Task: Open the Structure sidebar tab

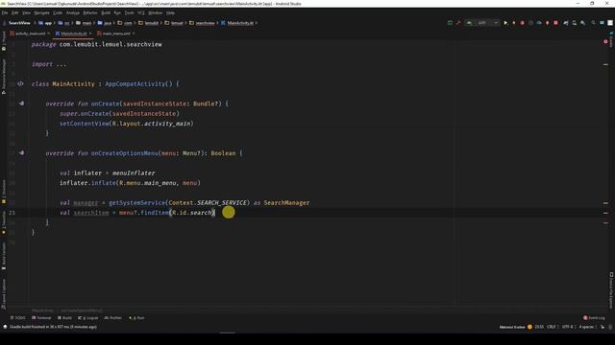Action: [4, 192]
